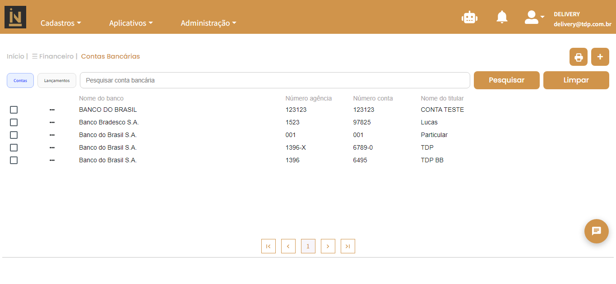Screen dimensions: 616x284
Task: Select page 1 in pagination
Action: 308,246
